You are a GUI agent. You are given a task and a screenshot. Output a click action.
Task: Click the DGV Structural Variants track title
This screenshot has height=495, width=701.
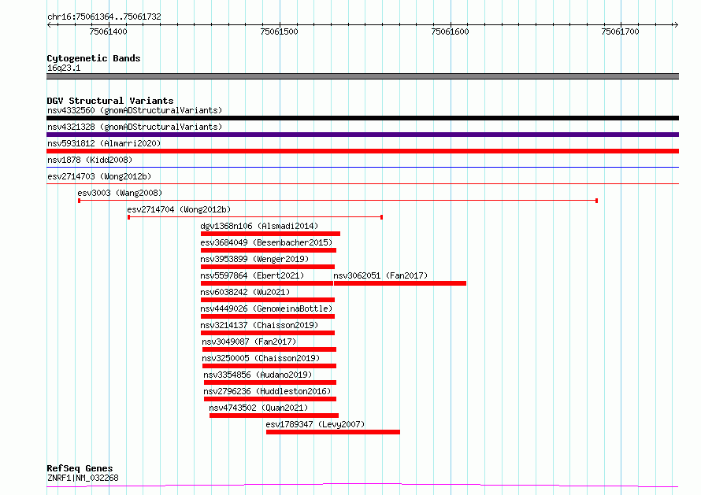(110, 101)
